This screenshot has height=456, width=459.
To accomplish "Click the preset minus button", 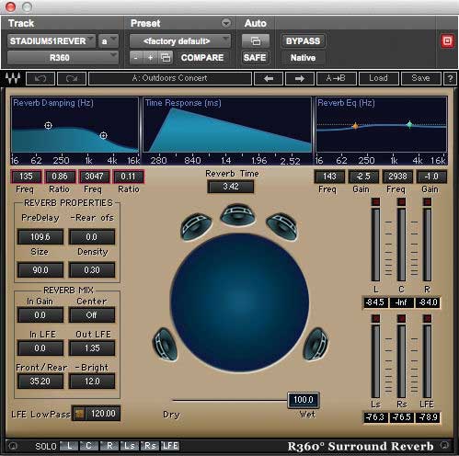I will tap(136, 58).
